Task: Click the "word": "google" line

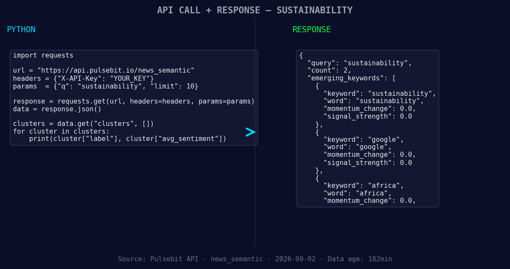Action: pos(358,147)
